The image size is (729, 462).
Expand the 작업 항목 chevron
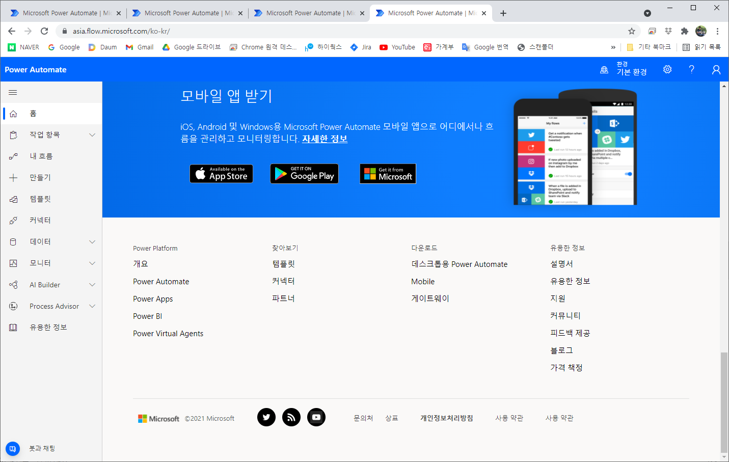tap(92, 135)
